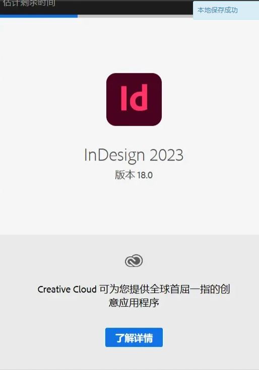Viewport: 259px width, 370px height.
Task: Click the word InDesign in the title
Action: pos(114,155)
